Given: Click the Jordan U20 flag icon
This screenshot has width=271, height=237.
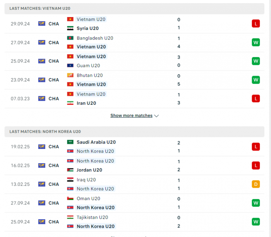Looking at the screenshot, I should tap(70, 170).
